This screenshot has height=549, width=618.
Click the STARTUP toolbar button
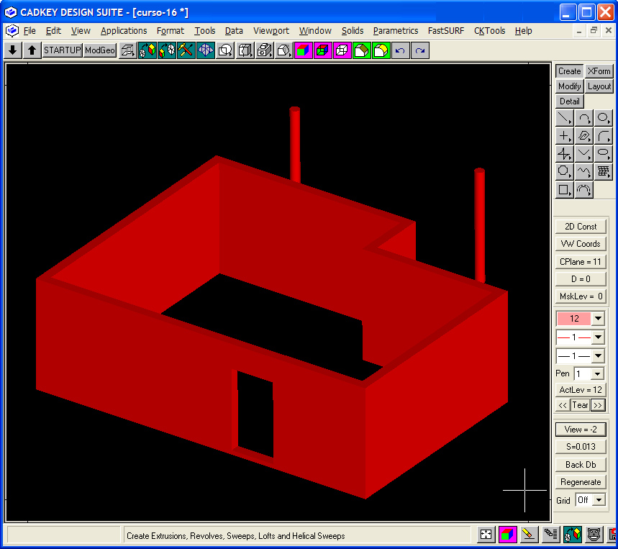click(x=62, y=50)
